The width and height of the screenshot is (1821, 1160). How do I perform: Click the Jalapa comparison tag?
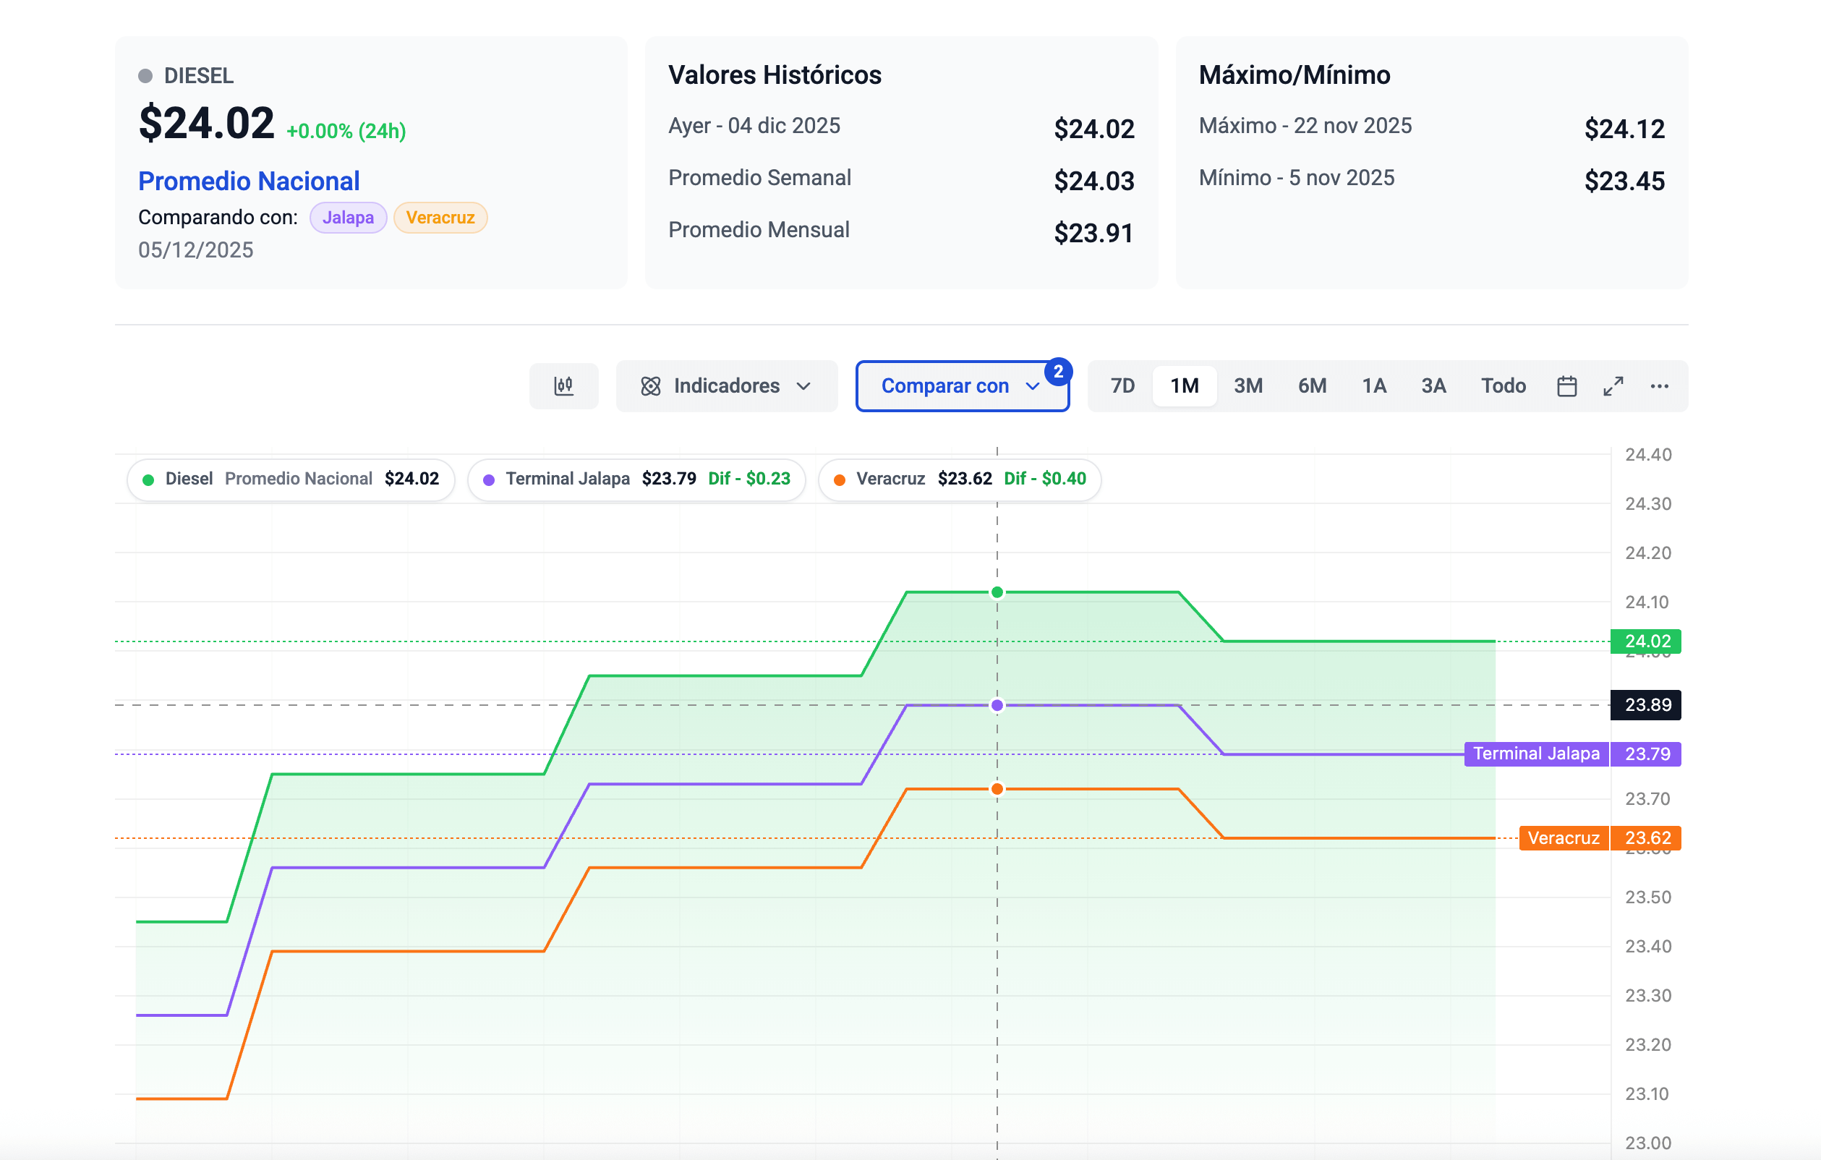coord(348,217)
